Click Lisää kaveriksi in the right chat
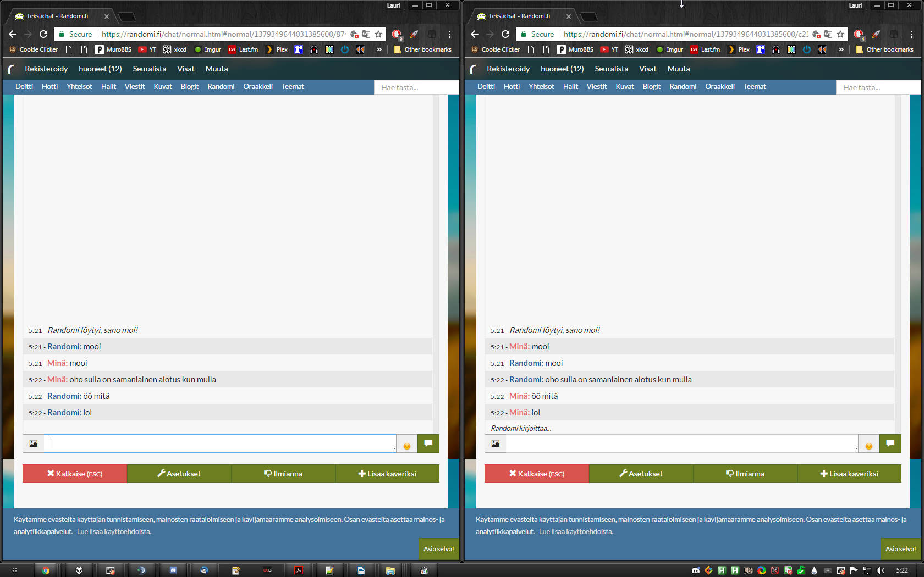 click(x=849, y=474)
